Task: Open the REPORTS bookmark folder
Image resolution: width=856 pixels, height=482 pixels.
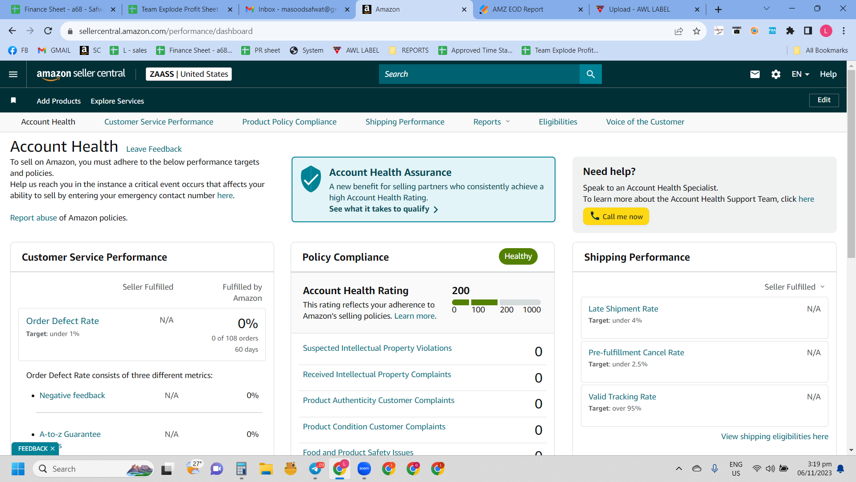Action: pyautogui.click(x=409, y=50)
